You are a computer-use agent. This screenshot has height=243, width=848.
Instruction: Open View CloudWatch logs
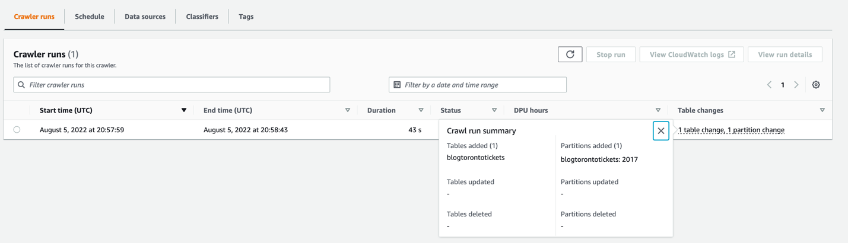691,55
